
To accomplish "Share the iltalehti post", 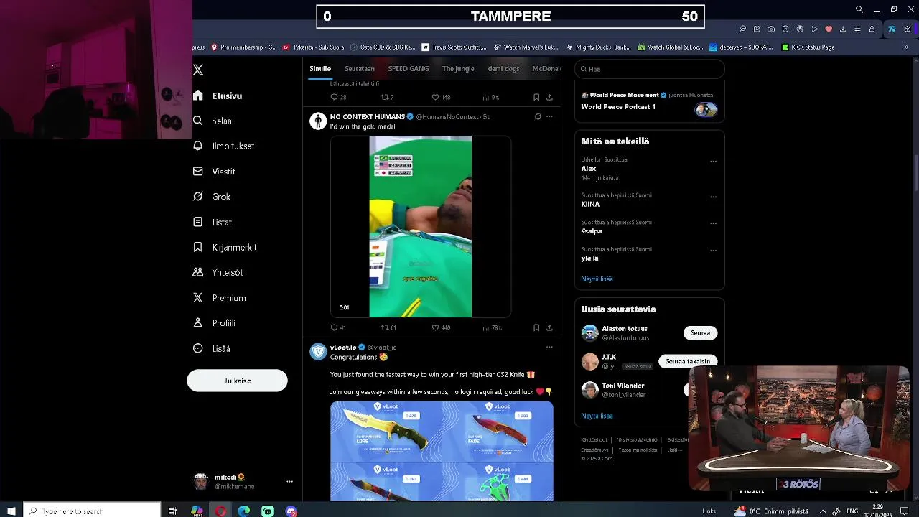I will (x=549, y=97).
